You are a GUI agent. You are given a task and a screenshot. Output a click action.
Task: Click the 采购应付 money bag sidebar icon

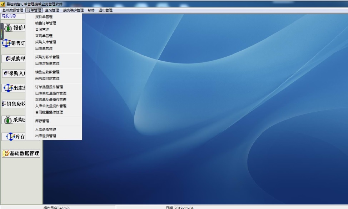9,120
